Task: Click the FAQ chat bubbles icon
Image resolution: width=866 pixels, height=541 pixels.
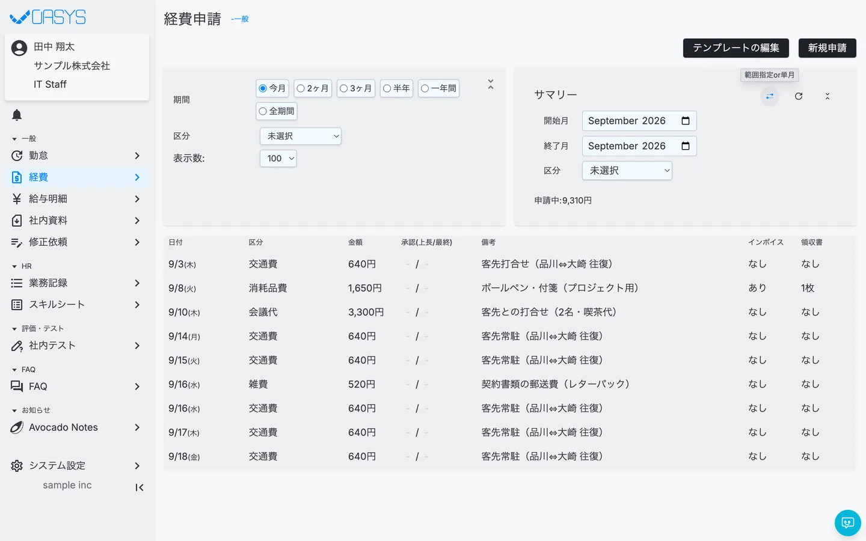Action: (17, 387)
